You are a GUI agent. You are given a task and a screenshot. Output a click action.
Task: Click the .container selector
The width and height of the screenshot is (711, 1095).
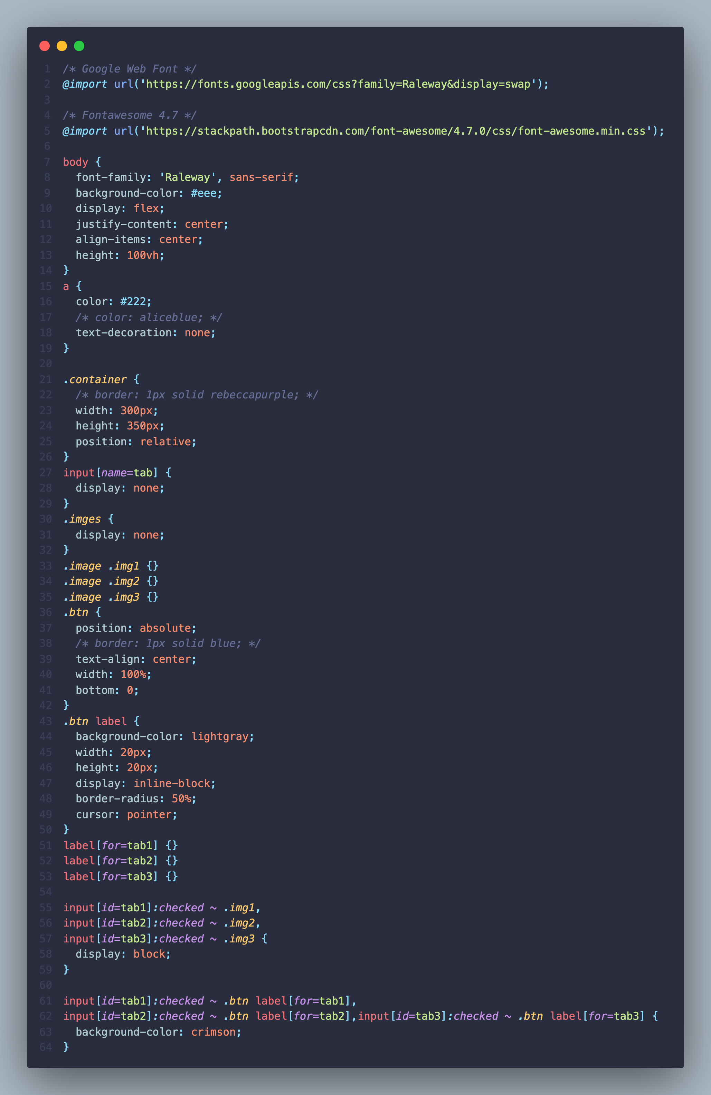pyautogui.click(x=95, y=380)
